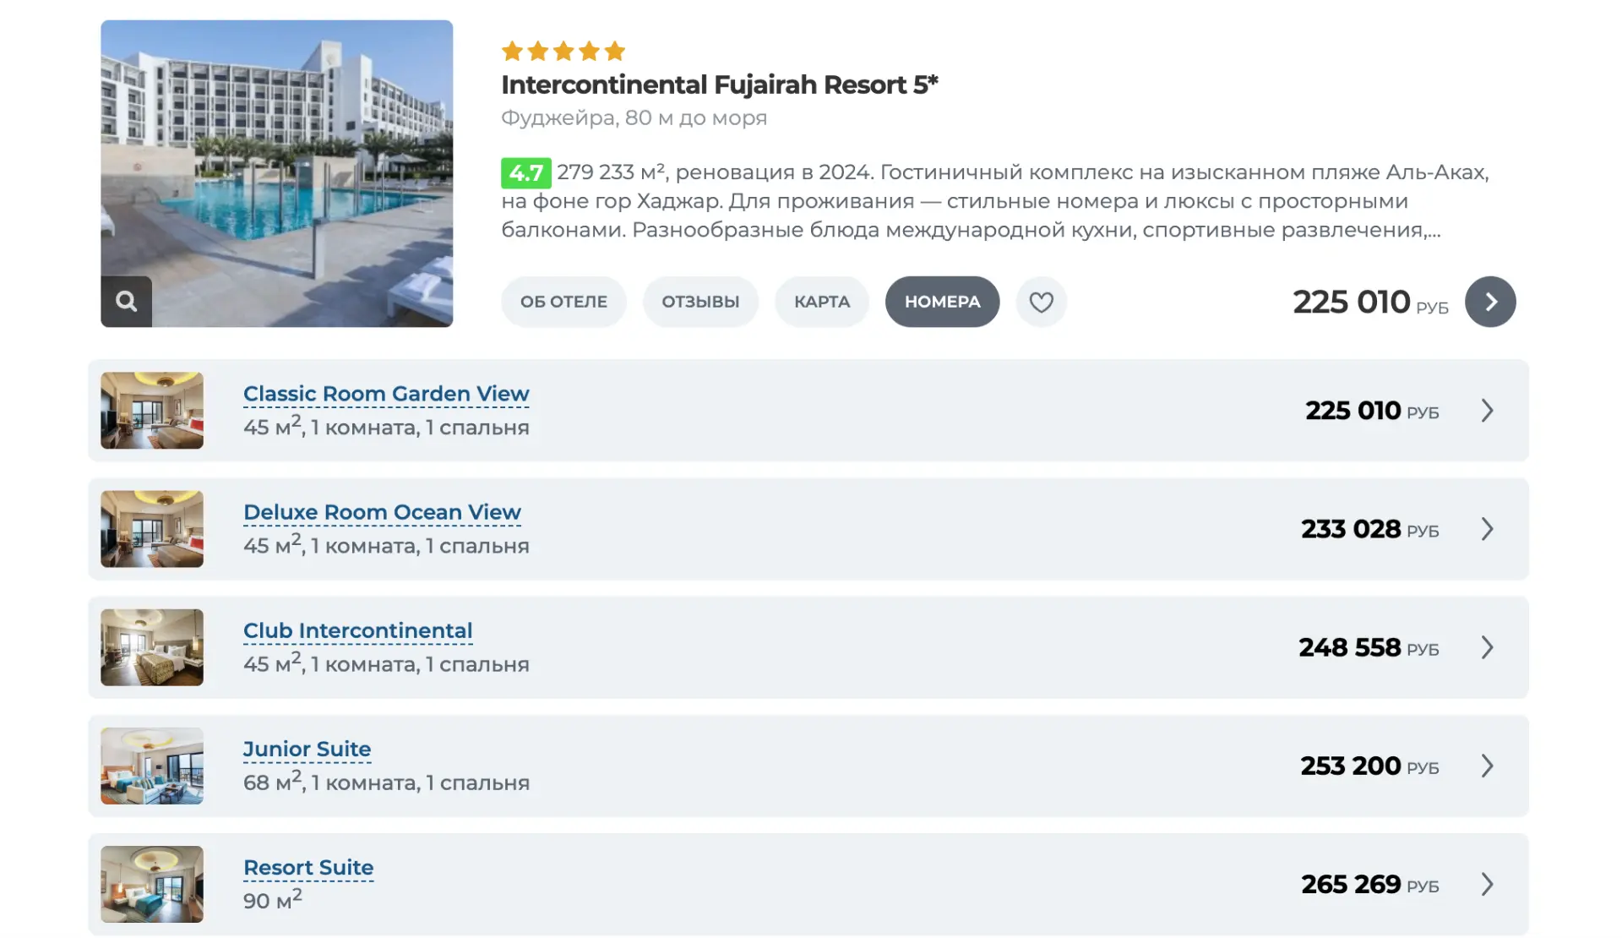1622x938 pixels.
Task: Click the 248 558 РУБ price
Action: [1369, 647]
